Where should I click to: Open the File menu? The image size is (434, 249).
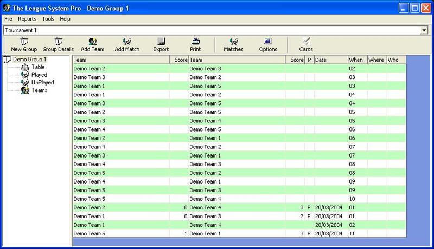click(8, 19)
